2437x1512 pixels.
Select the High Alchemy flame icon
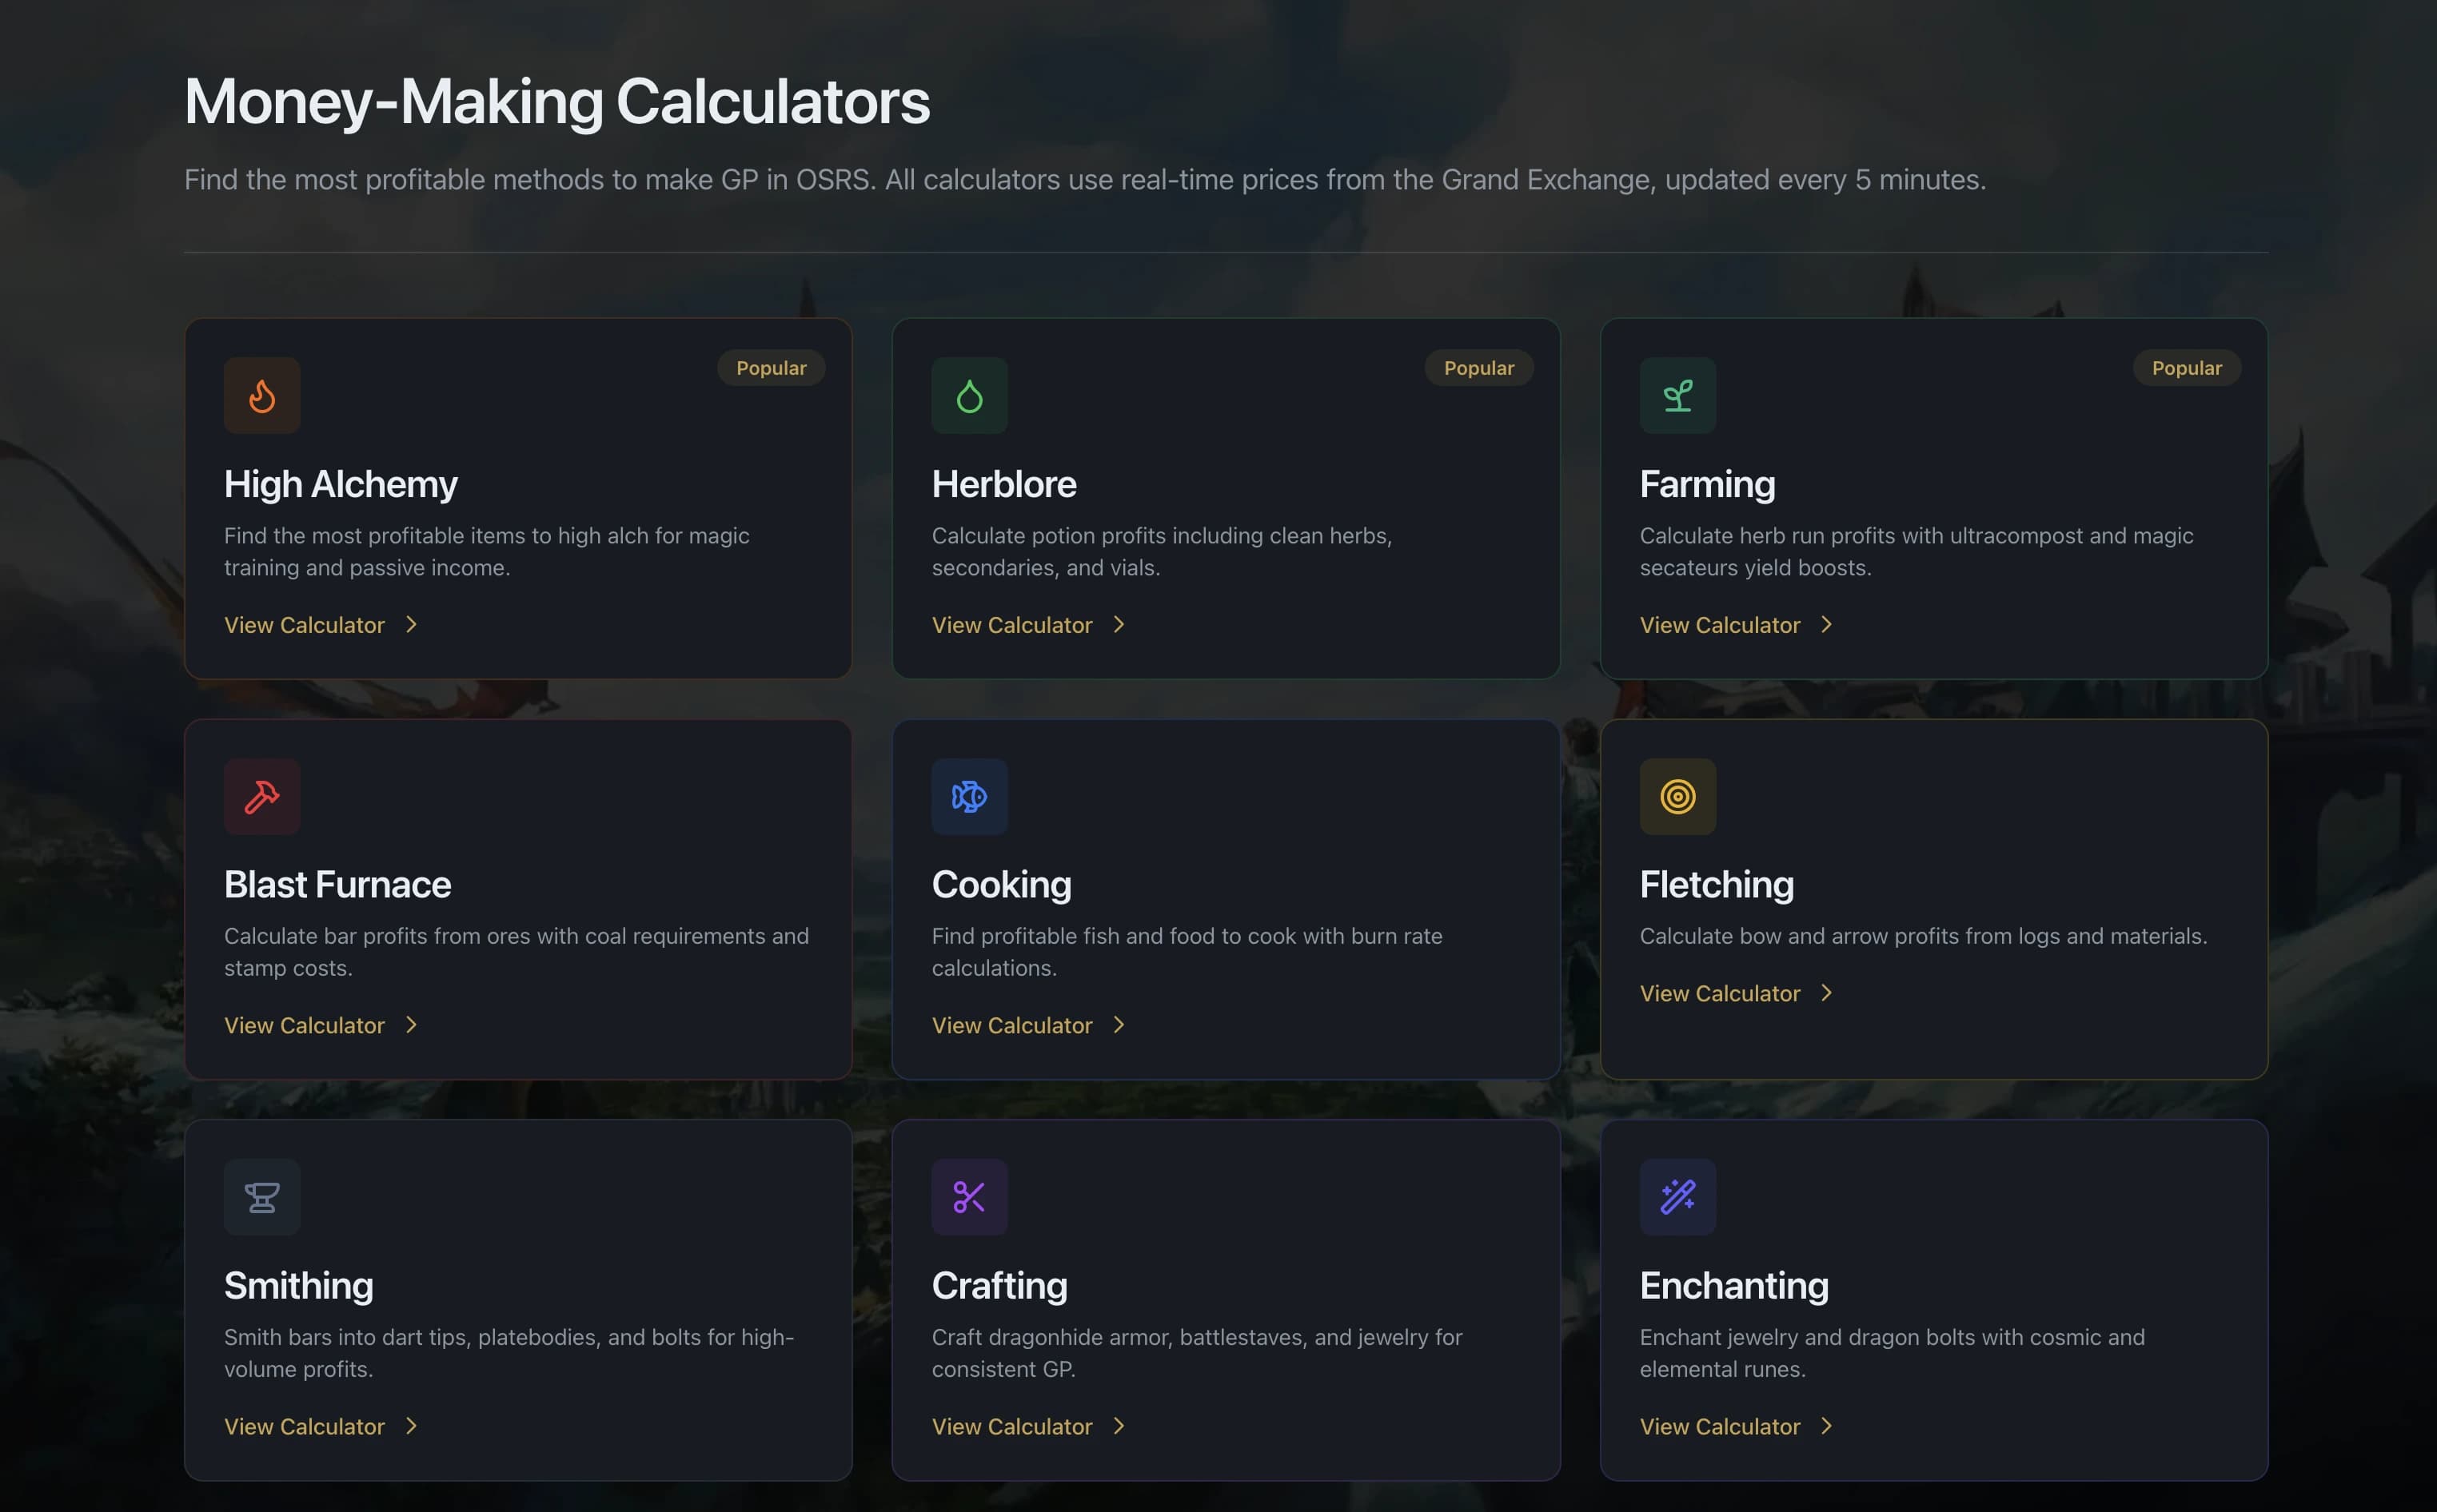click(262, 396)
